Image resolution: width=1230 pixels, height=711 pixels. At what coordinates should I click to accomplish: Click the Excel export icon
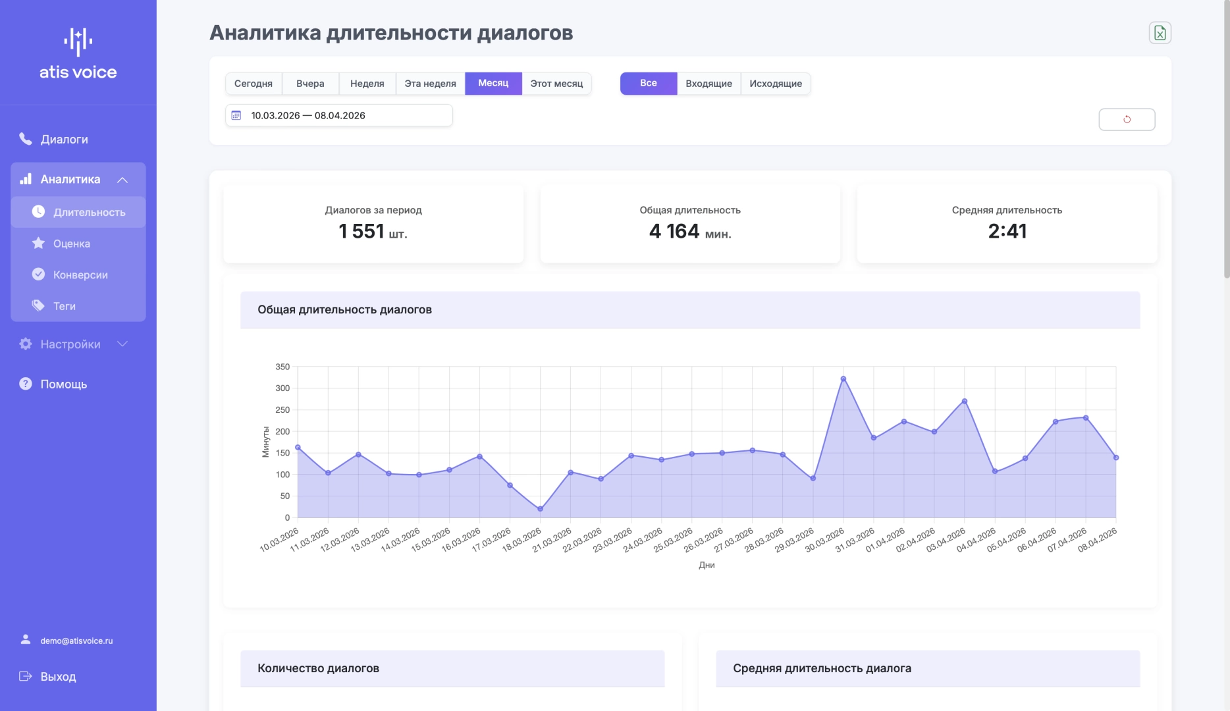point(1160,33)
